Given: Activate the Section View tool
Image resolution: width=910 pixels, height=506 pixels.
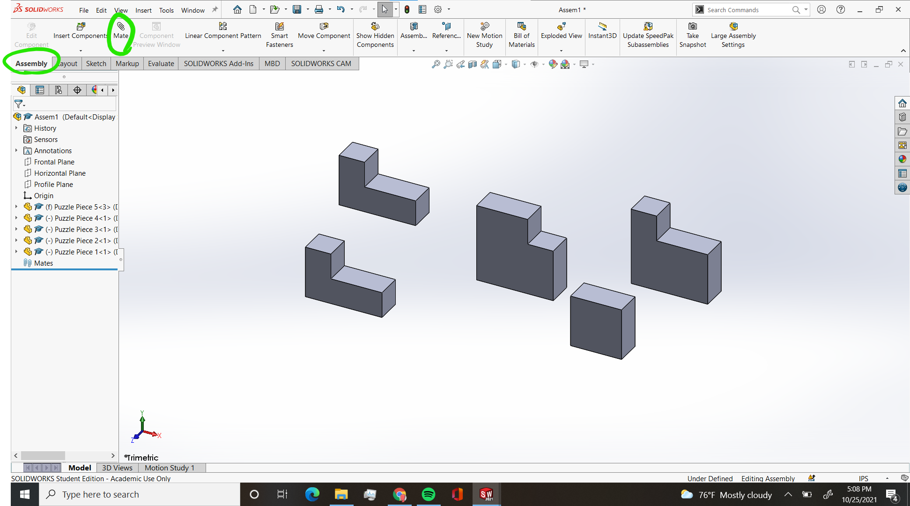Looking at the screenshot, I should (x=472, y=64).
